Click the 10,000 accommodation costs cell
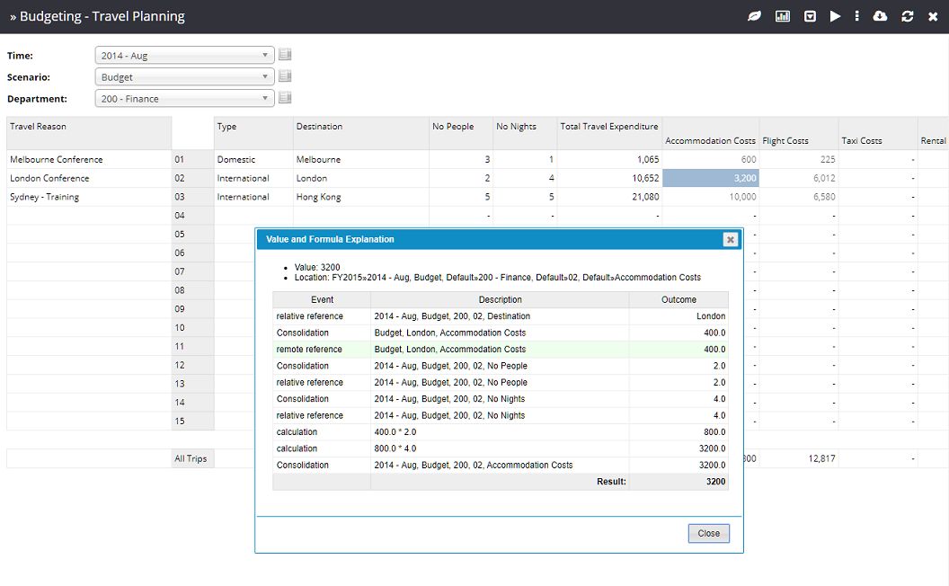Screen dimensions: 949x586 point(711,197)
